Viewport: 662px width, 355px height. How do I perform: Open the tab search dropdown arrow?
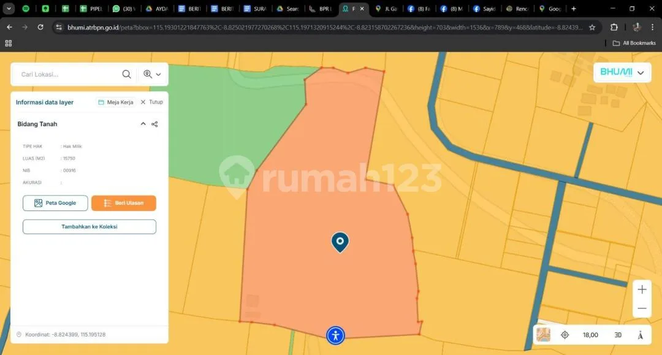9,9
